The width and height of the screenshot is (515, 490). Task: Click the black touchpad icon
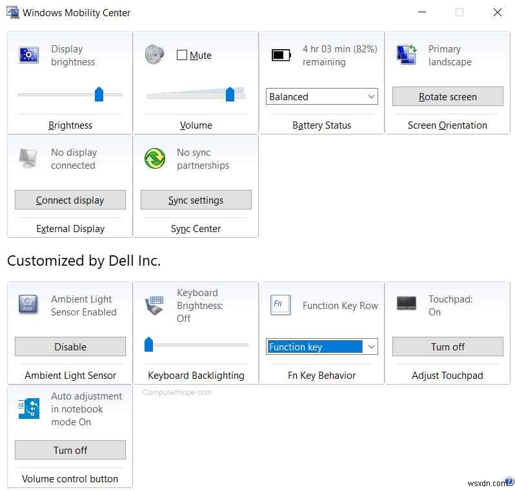pos(407,303)
